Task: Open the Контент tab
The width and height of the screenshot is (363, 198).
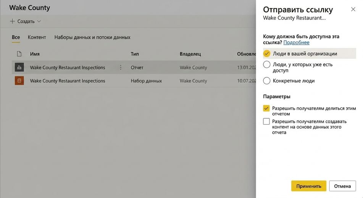Action: pos(37,37)
